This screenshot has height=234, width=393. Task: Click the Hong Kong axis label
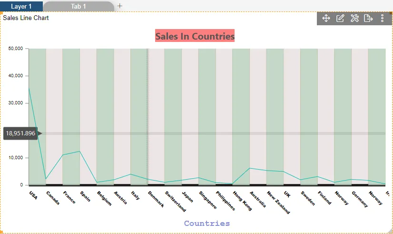[x=242, y=201]
